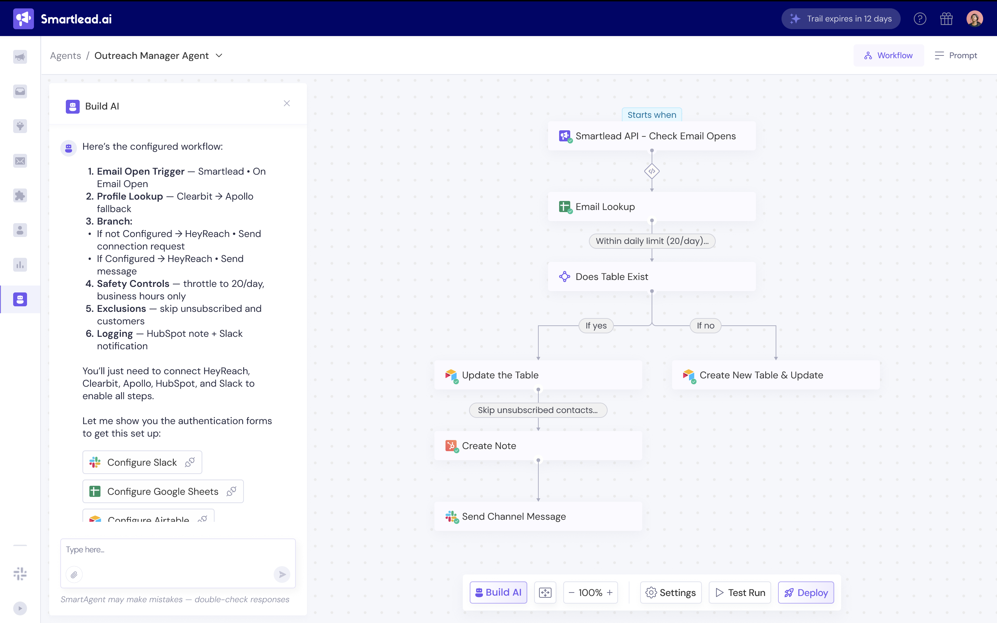
Task: Select the Create Note node
Action: click(x=538, y=446)
